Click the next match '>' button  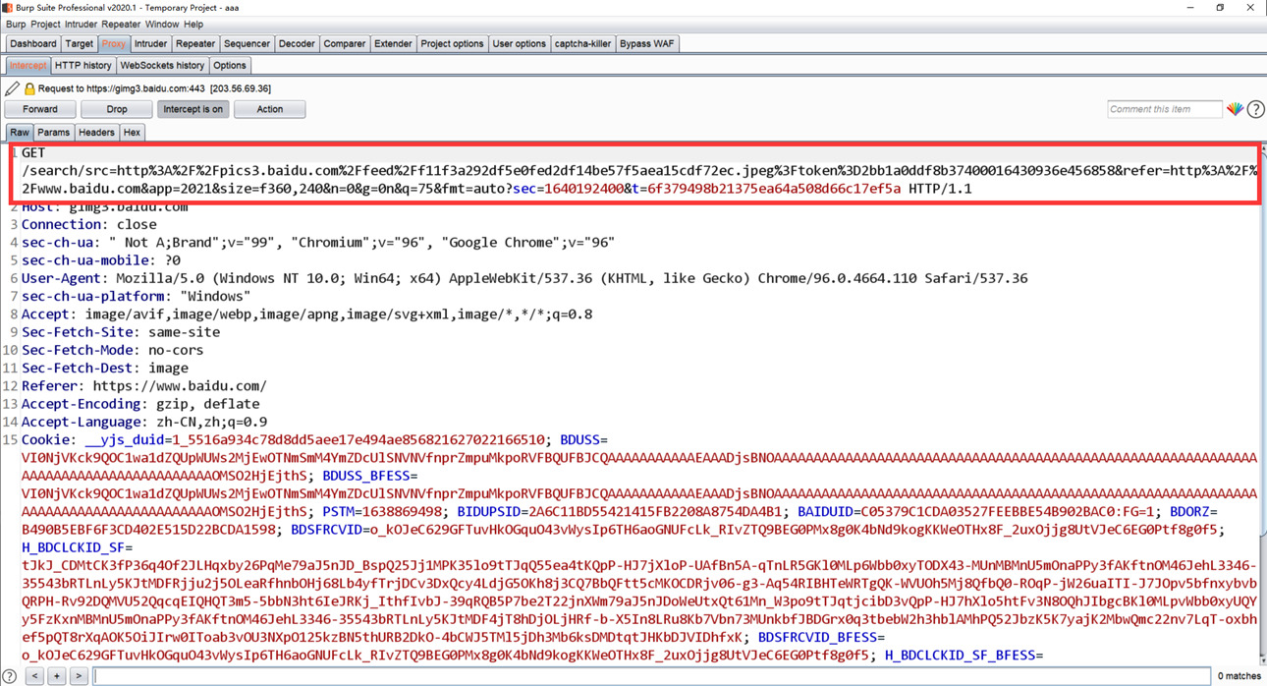pos(78,676)
